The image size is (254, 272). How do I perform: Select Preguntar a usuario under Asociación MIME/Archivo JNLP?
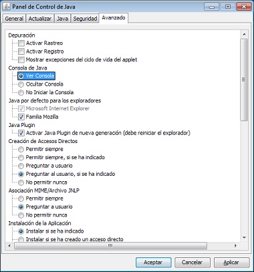21,207
